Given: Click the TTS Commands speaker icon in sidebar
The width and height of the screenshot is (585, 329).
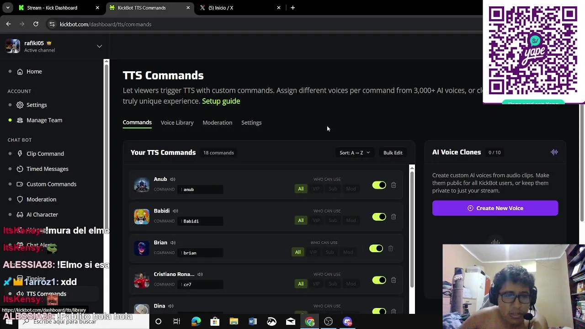Looking at the screenshot, I should (20, 294).
